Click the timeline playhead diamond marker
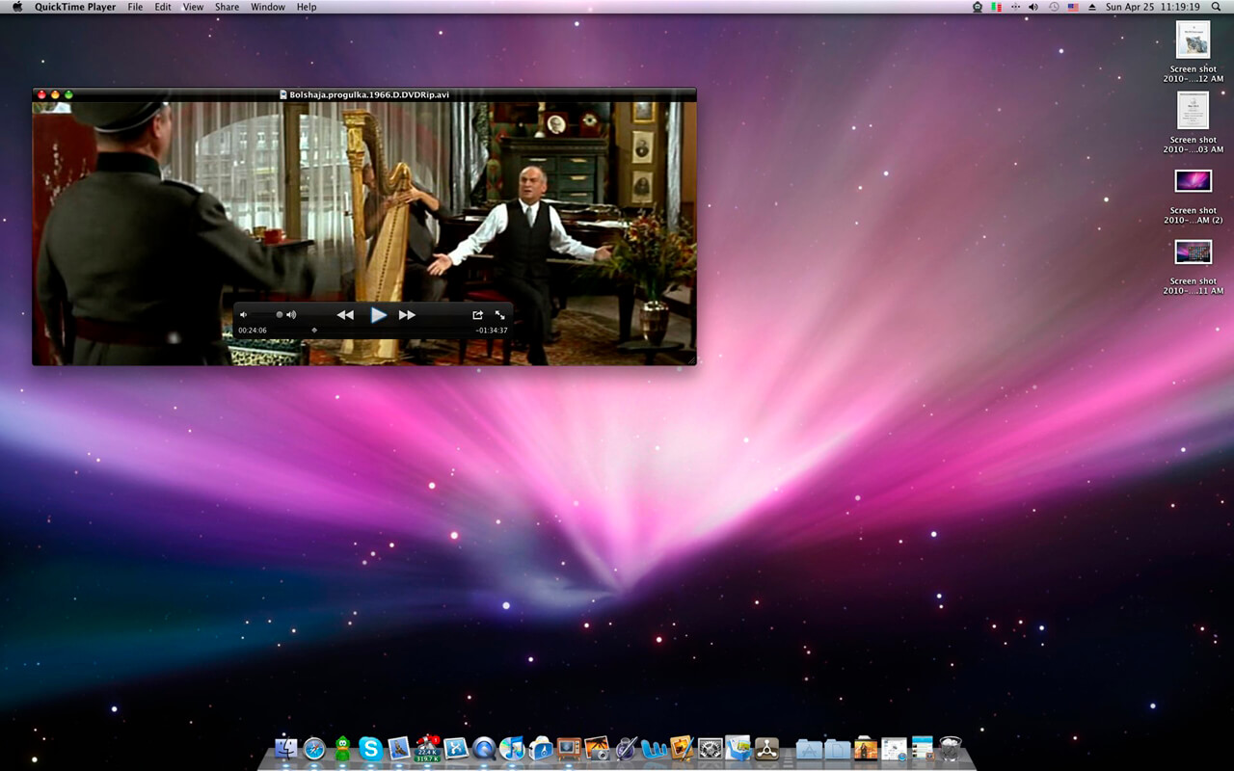The width and height of the screenshot is (1234, 771). click(314, 330)
